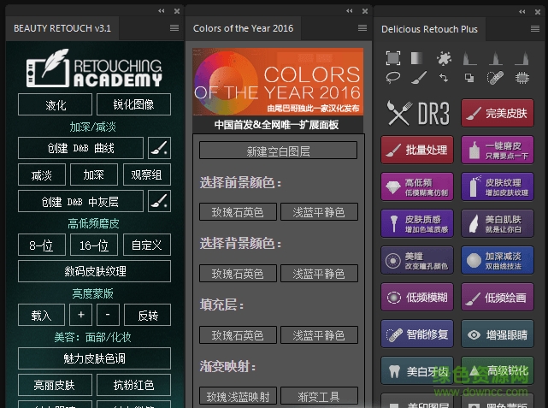Select the band-aid healing icon in top row
The image size is (548, 408).
[x=495, y=77]
